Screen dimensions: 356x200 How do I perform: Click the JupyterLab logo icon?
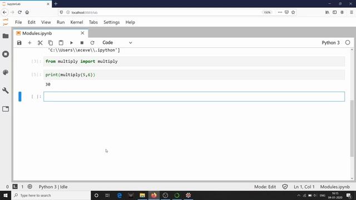6,22
